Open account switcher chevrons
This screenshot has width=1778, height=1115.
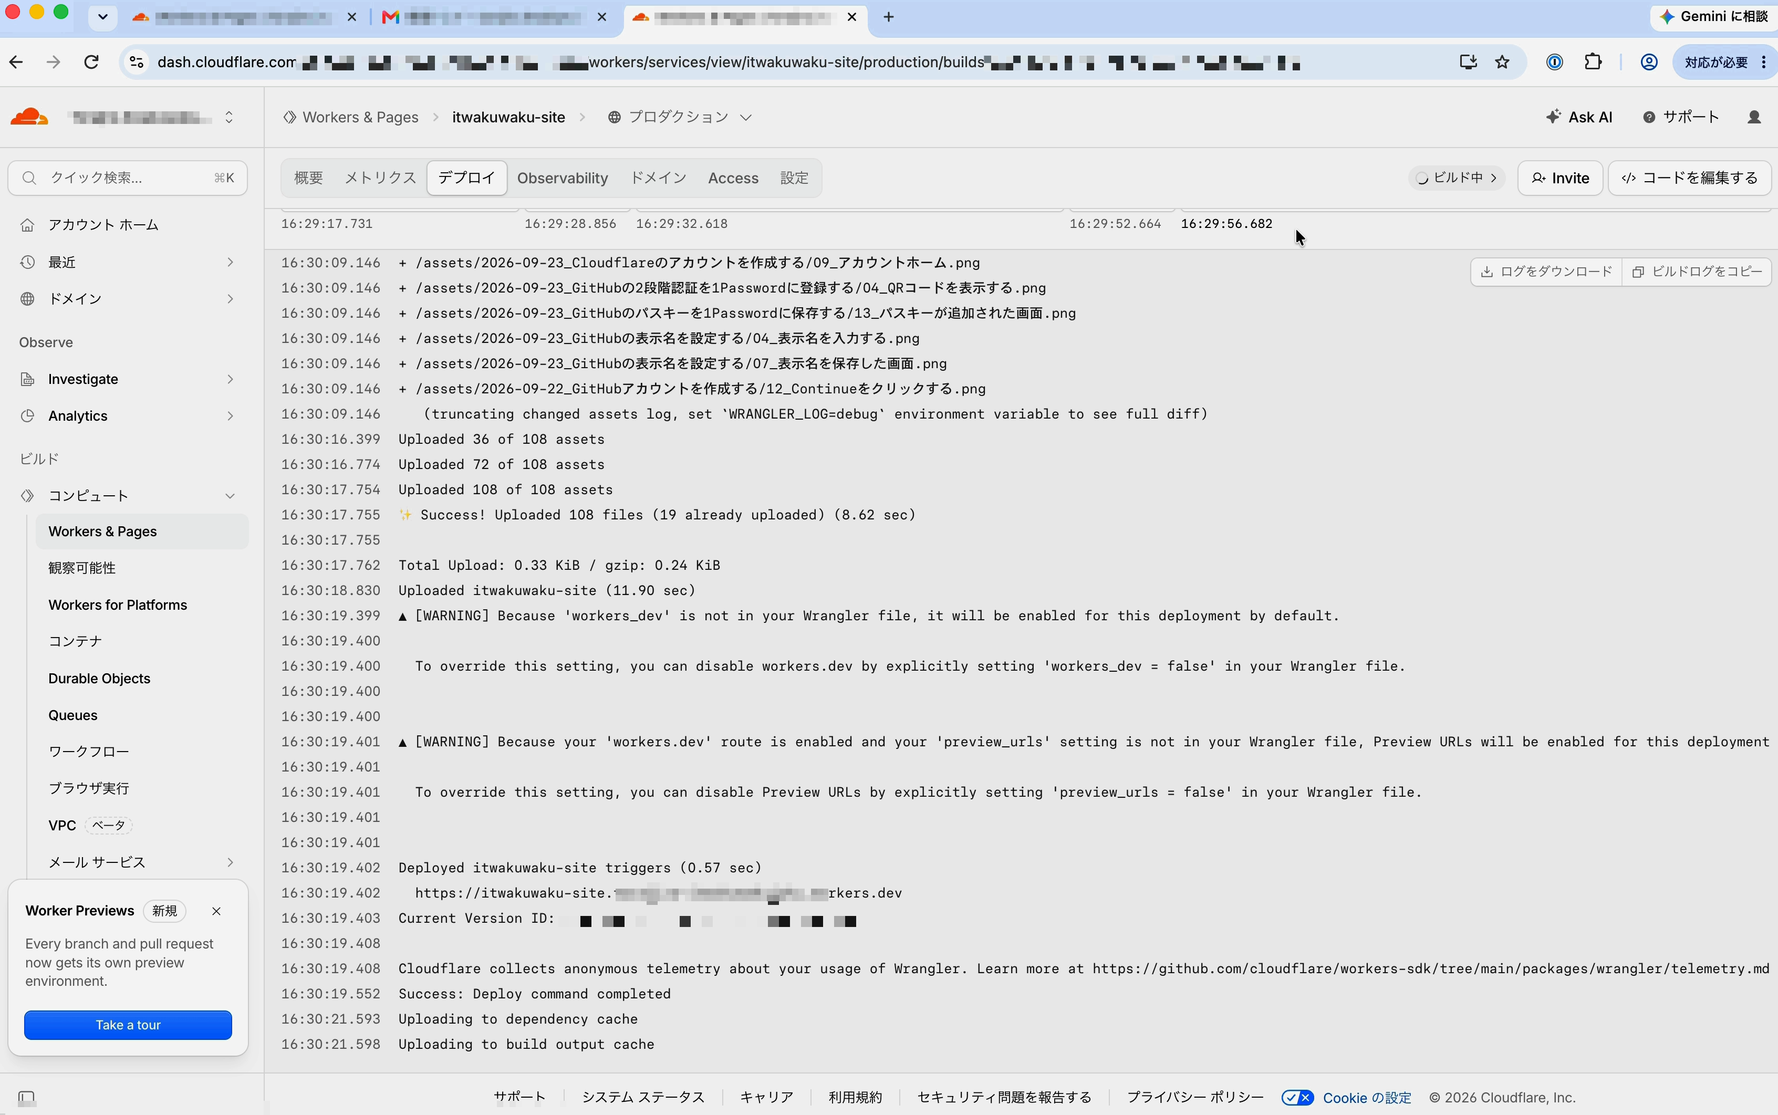[x=230, y=117]
